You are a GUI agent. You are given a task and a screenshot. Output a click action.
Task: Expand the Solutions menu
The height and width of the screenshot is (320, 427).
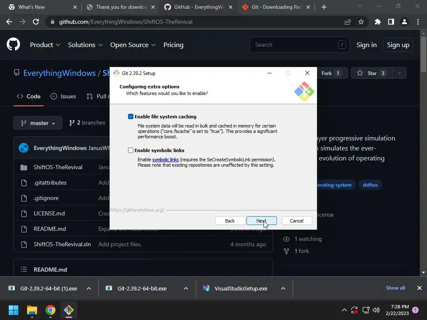click(85, 45)
